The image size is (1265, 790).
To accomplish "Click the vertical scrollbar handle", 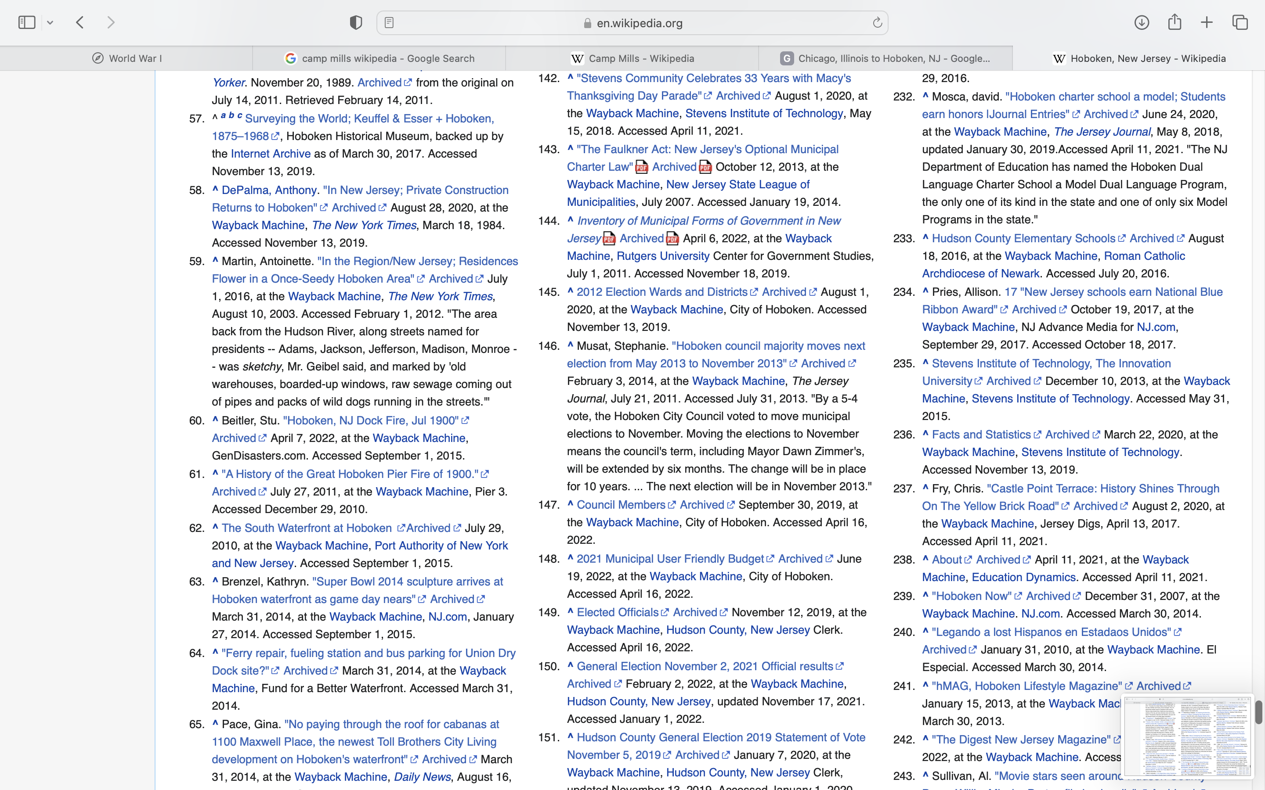I will (1258, 712).
